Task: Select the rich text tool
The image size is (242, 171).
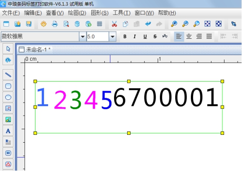Action: pos(8,142)
